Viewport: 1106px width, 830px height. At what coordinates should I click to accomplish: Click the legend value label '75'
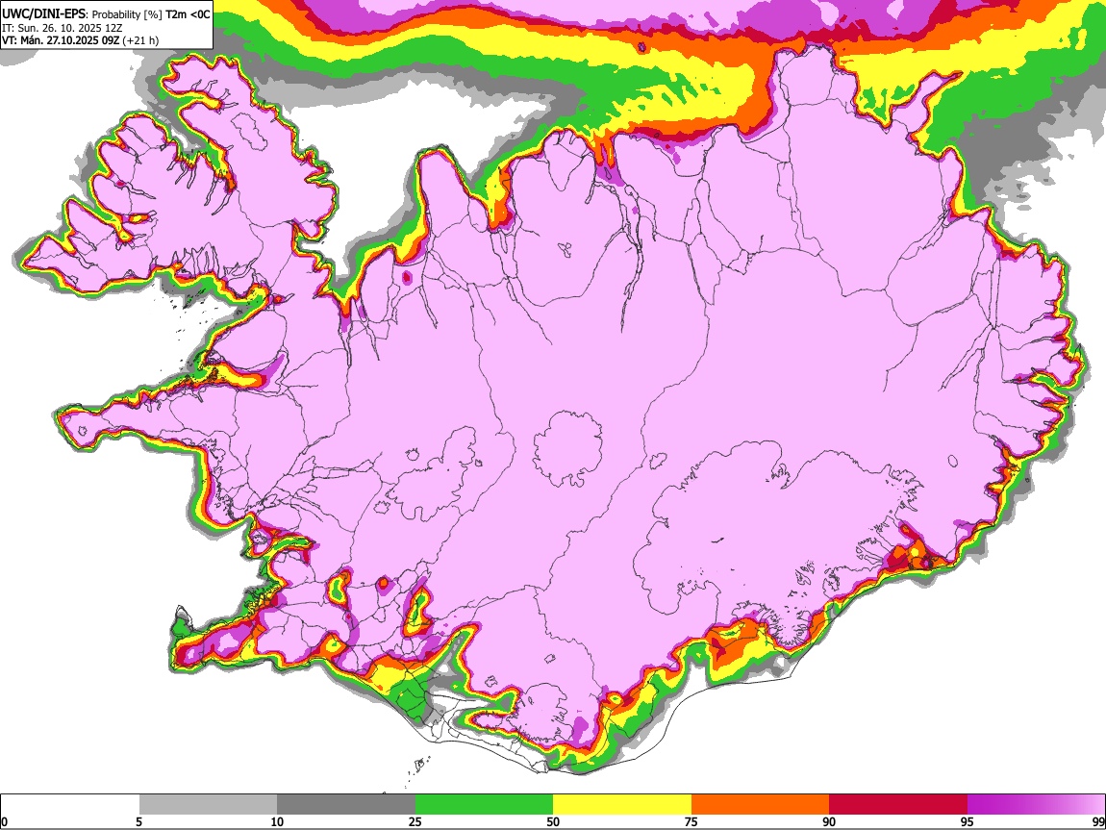point(691,822)
